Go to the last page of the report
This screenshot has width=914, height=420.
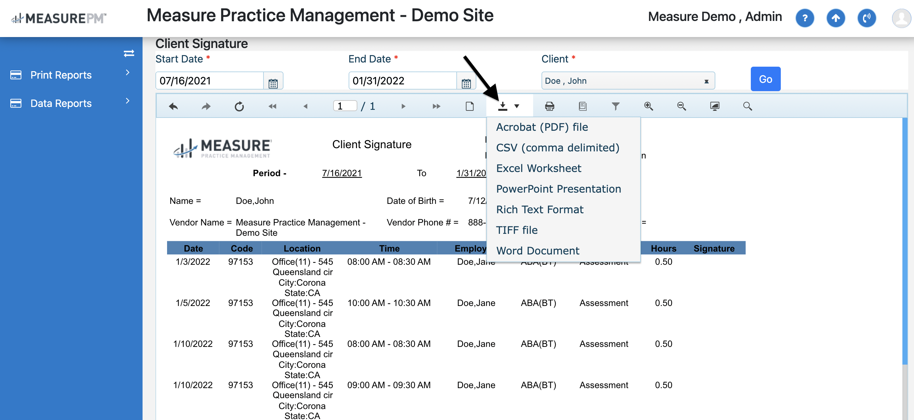(x=436, y=106)
